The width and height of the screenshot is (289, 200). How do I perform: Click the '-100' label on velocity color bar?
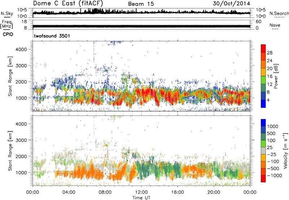point(273,161)
